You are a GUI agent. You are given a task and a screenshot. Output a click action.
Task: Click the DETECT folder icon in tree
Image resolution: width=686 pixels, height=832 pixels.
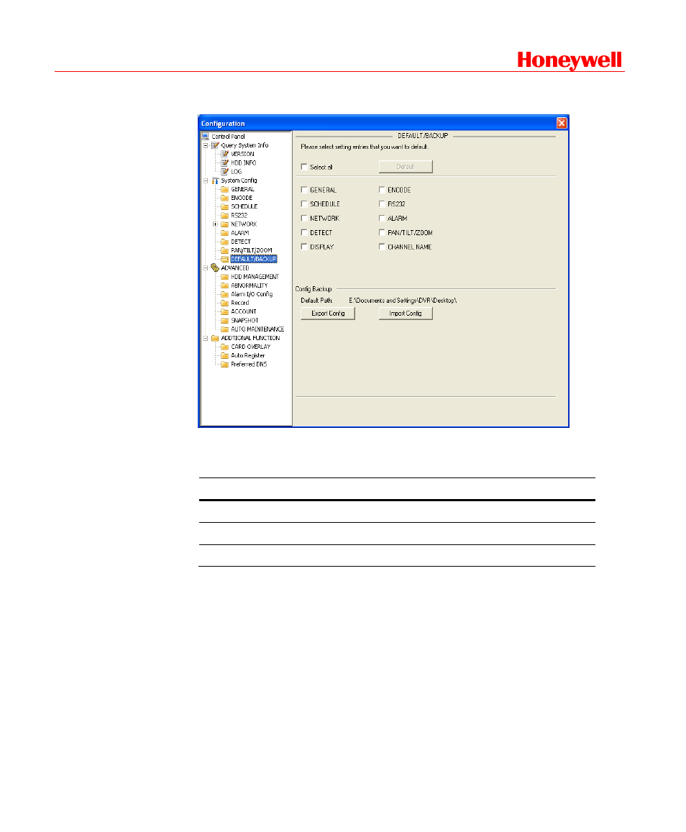point(225,242)
